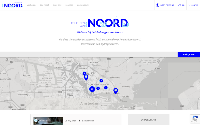Click the Verhaal type icon on thumbnail
The image size is (200, 125).
(36, 120)
